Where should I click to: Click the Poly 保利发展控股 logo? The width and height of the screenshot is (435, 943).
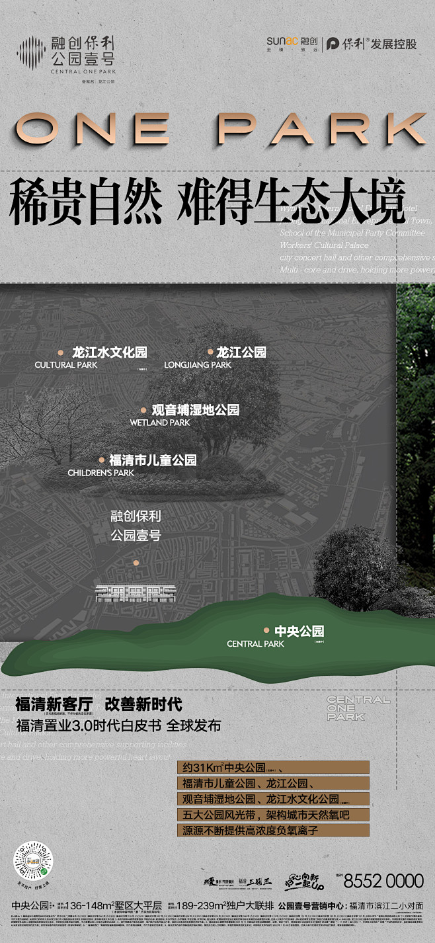click(372, 44)
